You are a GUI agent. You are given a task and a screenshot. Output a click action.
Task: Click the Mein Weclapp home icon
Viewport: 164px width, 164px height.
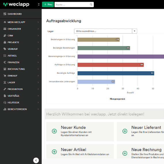[5, 22]
